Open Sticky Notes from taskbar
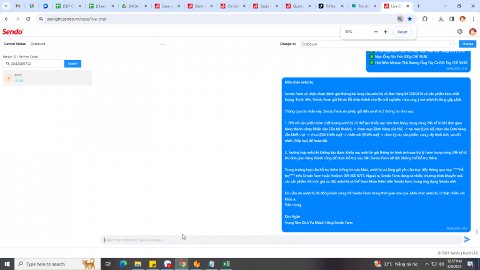The width and height of the screenshot is (480, 270). (152, 264)
